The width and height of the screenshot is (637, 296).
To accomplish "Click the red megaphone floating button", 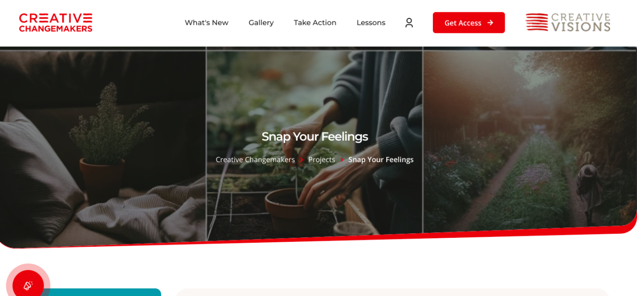I will point(28,285).
